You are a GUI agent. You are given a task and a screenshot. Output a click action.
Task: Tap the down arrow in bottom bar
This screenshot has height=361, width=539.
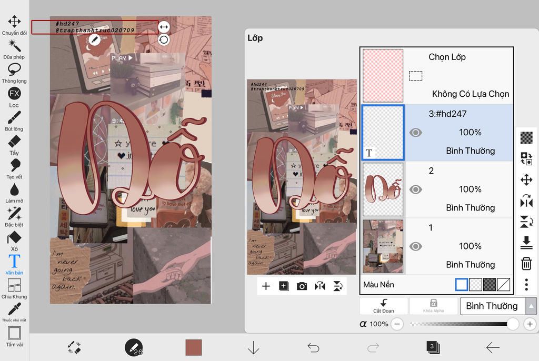tap(253, 348)
